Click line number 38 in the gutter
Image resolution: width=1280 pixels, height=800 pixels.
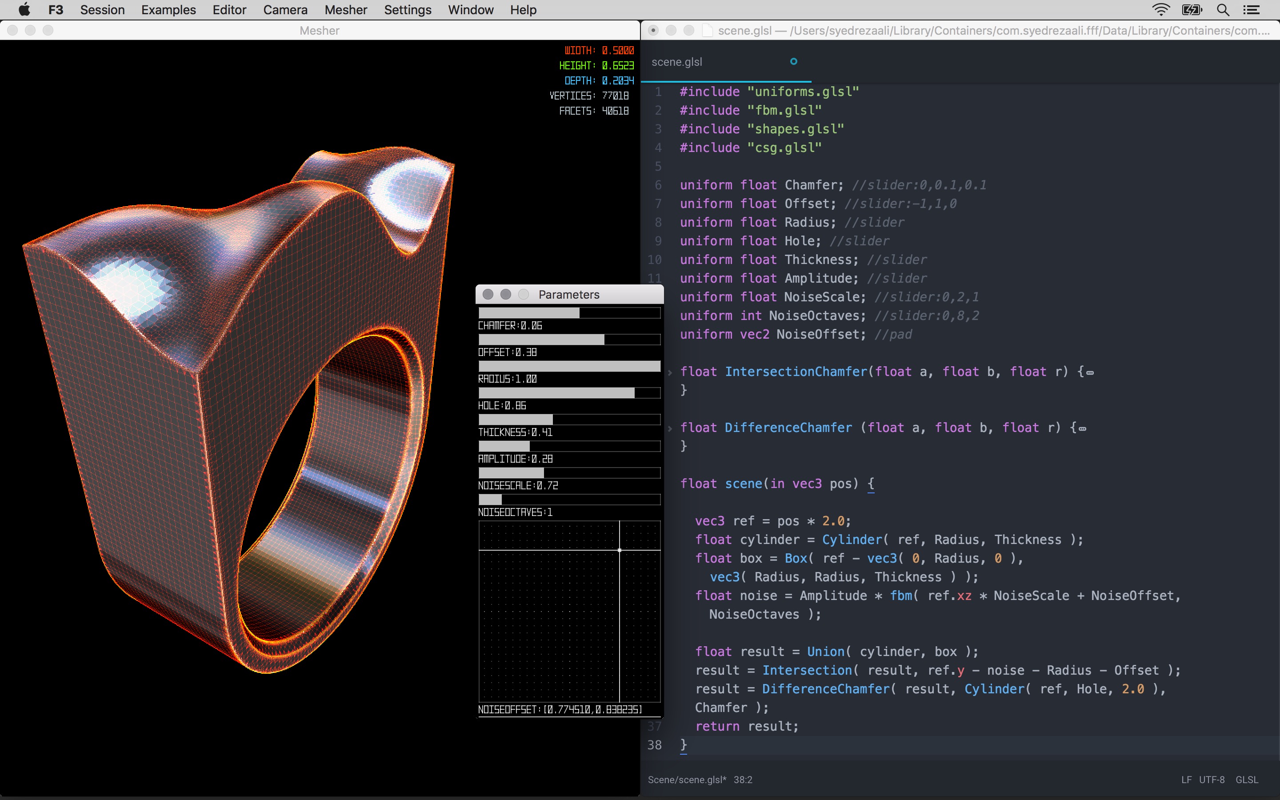tap(654, 745)
